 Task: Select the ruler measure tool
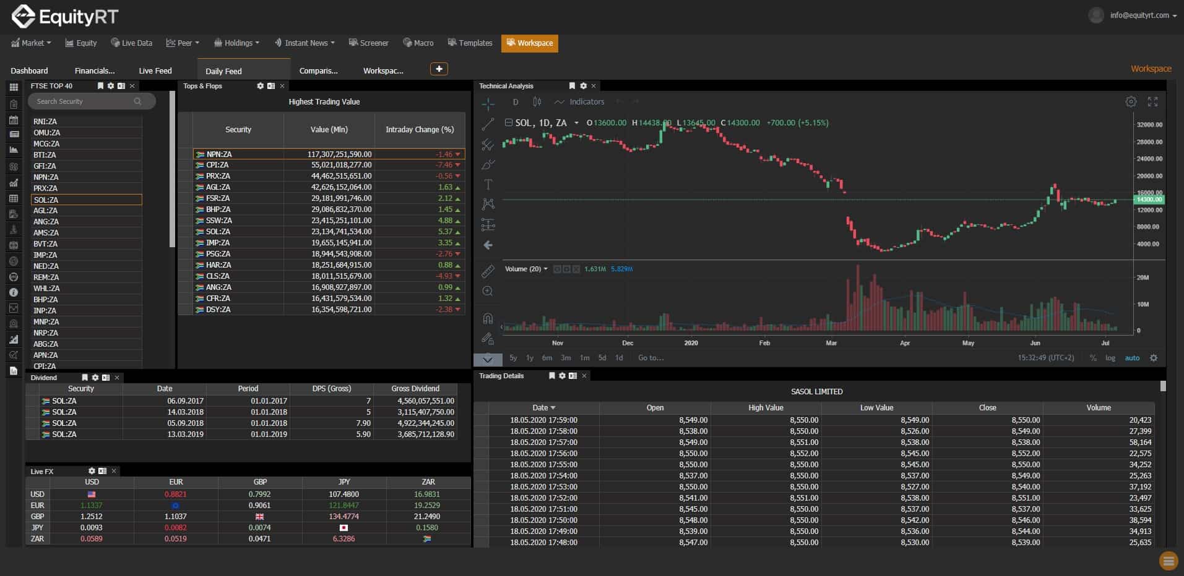coord(488,271)
